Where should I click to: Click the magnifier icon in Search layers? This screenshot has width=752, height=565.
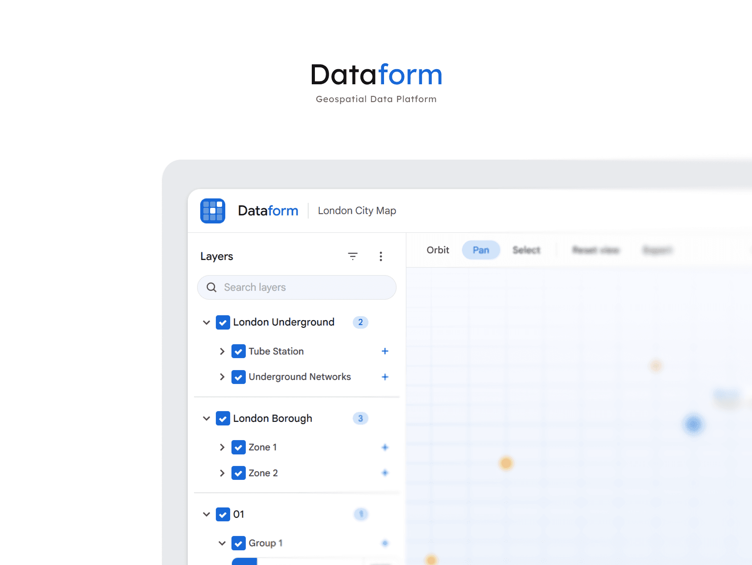pyautogui.click(x=211, y=288)
